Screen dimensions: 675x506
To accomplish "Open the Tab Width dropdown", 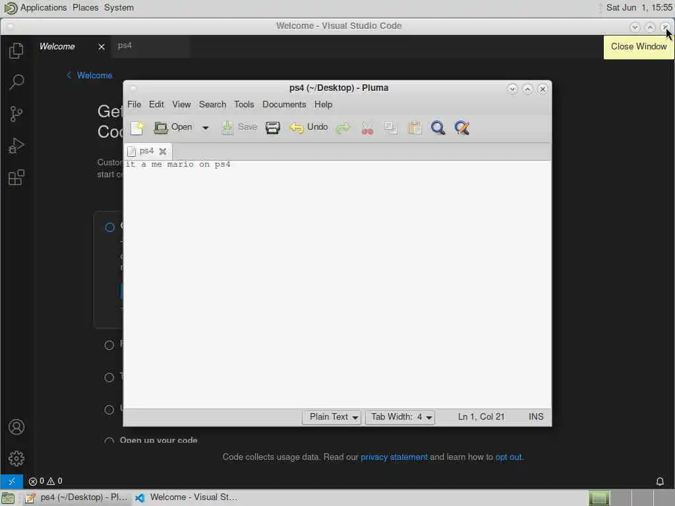I will (x=400, y=417).
